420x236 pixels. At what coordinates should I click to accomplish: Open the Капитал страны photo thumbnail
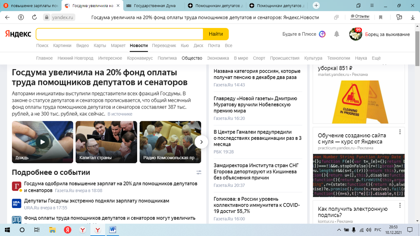(x=106, y=142)
